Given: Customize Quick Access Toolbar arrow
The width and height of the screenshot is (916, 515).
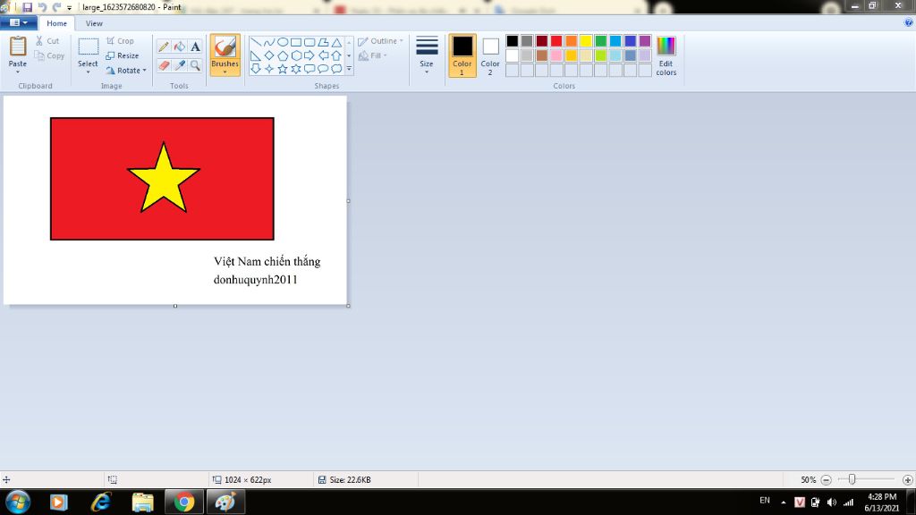Looking at the screenshot, I should click(x=69, y=7).
